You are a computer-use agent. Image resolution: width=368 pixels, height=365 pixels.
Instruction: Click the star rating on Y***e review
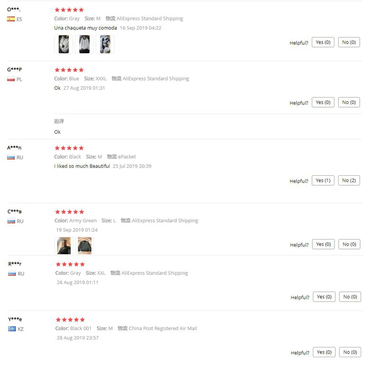70,319
